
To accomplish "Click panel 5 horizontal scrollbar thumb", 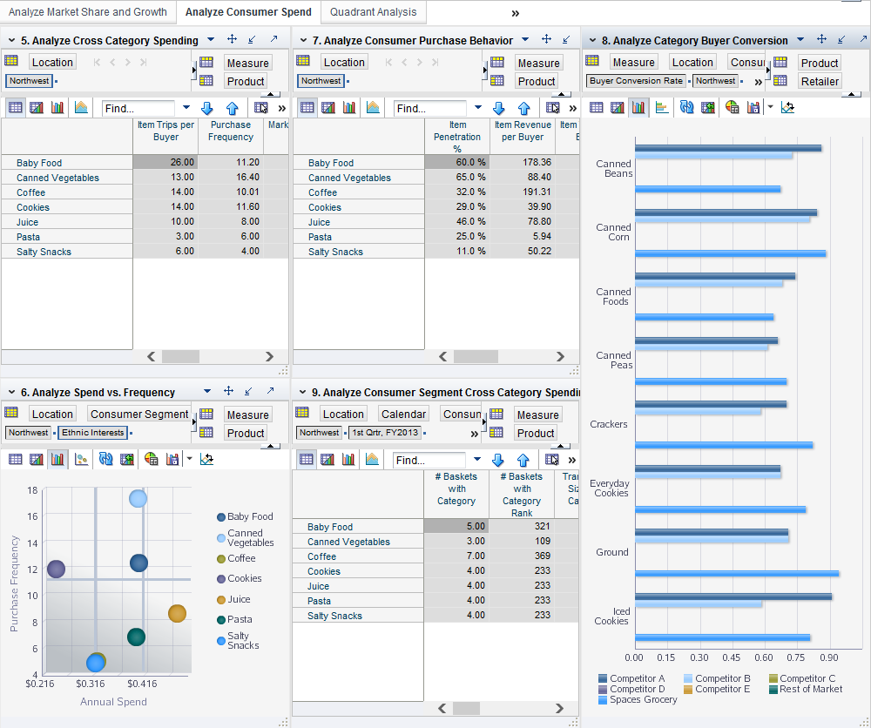I will [x=180, y=356].
